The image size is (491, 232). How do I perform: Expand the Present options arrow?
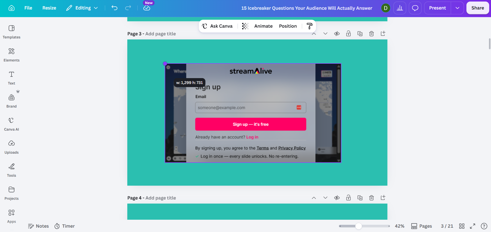tap(457, 8)
